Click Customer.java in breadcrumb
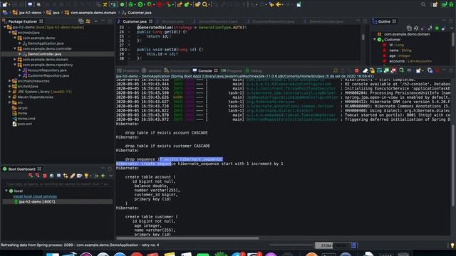Screen dimensions: 456x256 pos(140,13)
